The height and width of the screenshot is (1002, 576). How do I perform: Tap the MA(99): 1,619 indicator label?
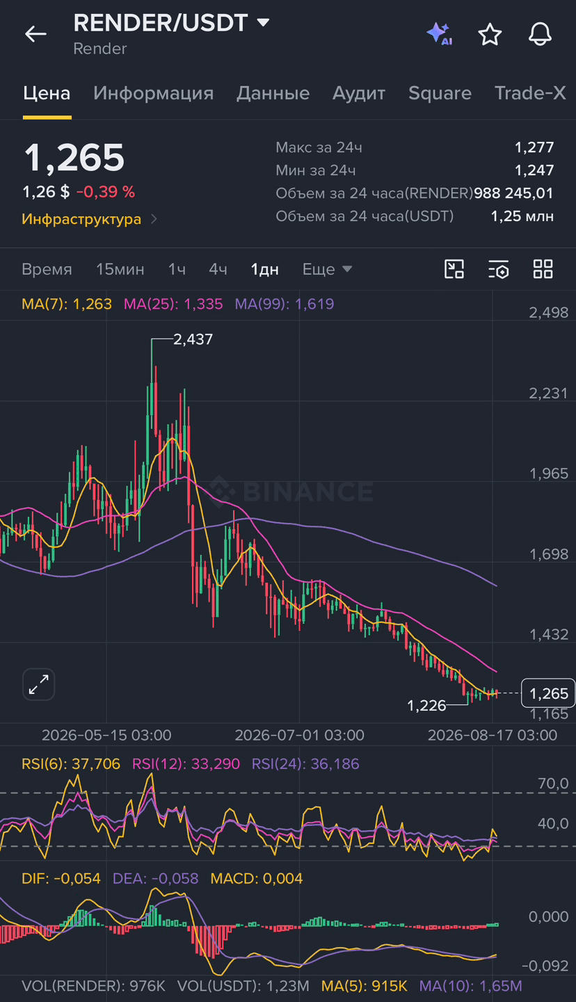click(x=285, y=304)
